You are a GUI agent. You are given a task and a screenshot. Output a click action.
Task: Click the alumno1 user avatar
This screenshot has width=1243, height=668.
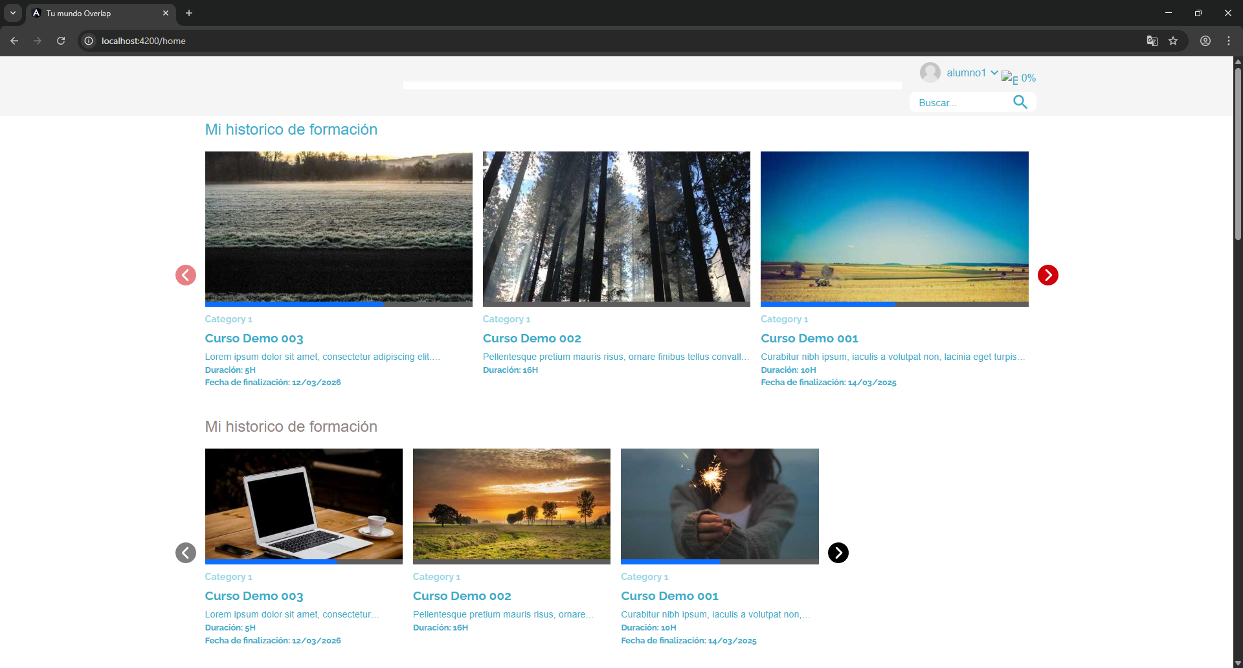click(930, 72)
